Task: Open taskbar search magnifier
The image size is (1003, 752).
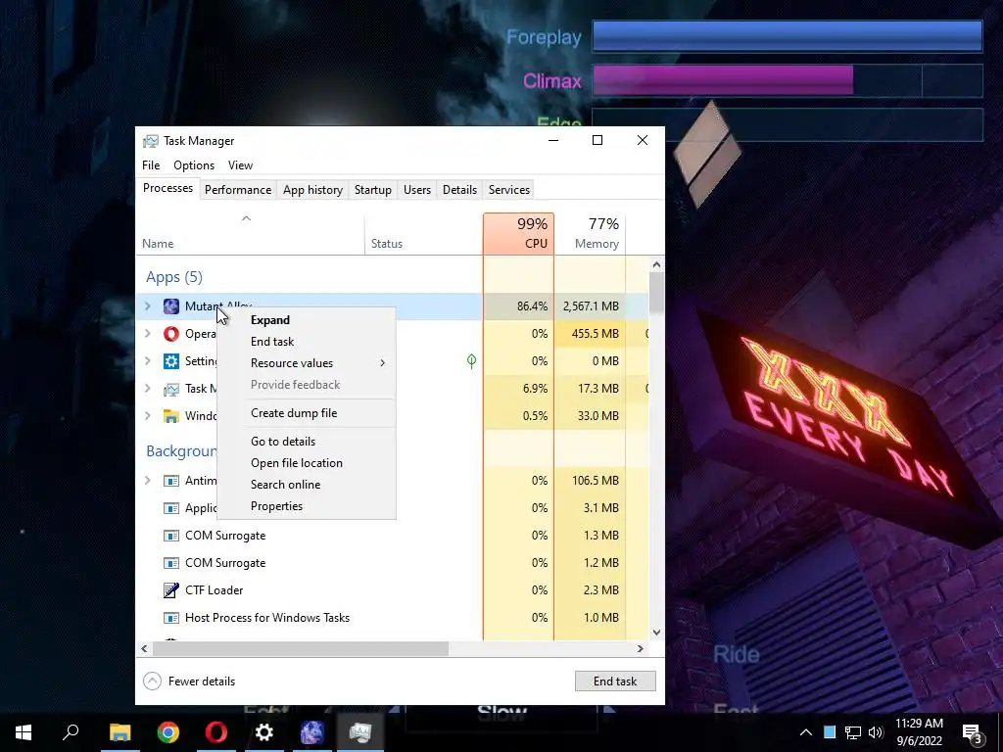Action: pyautogui.click(x=71, y=732)
